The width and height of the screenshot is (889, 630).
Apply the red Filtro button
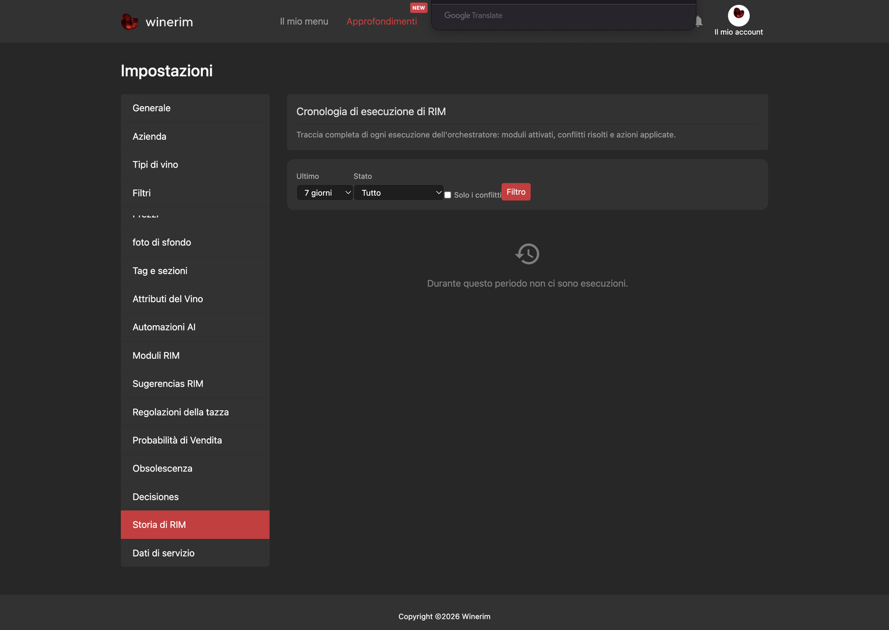(516, 192)
